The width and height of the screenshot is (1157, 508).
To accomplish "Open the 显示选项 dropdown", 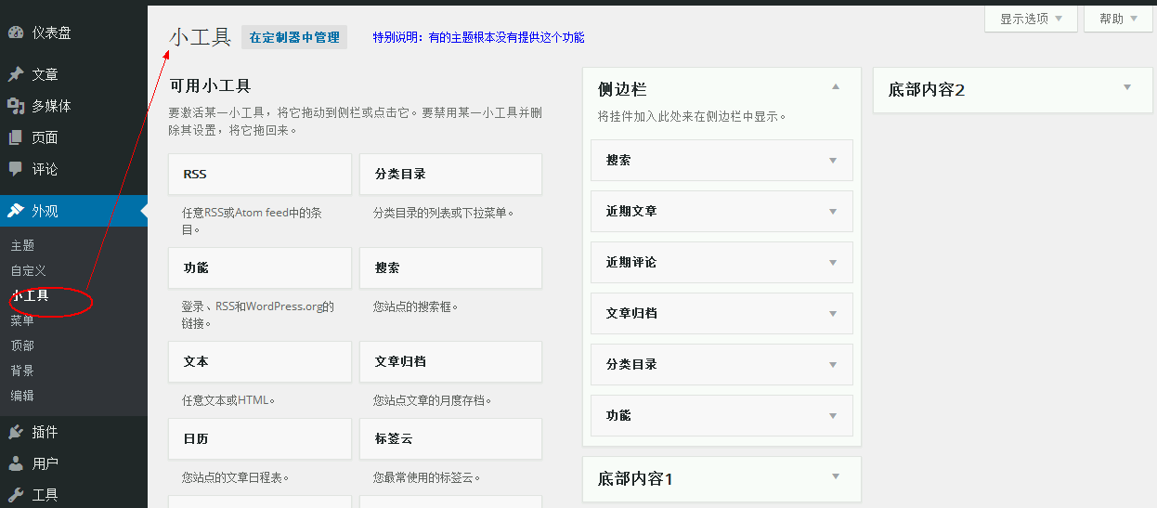I will tap(1031, 19).
